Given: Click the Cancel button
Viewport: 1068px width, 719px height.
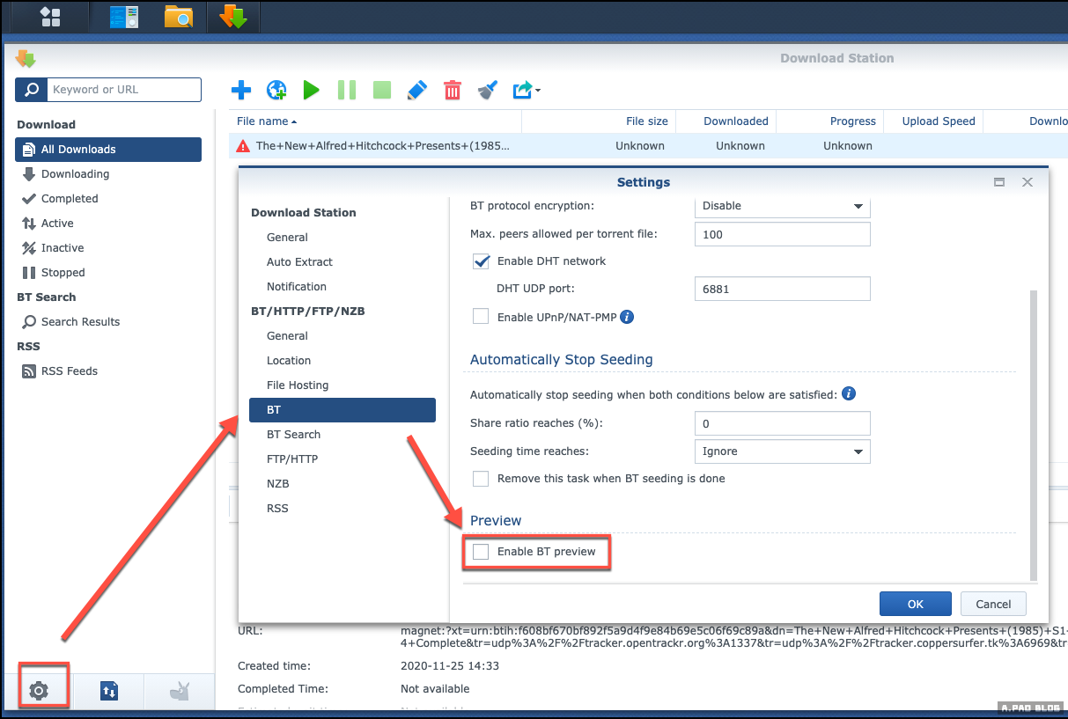Looking at the screenshot, I should [993, 604].
